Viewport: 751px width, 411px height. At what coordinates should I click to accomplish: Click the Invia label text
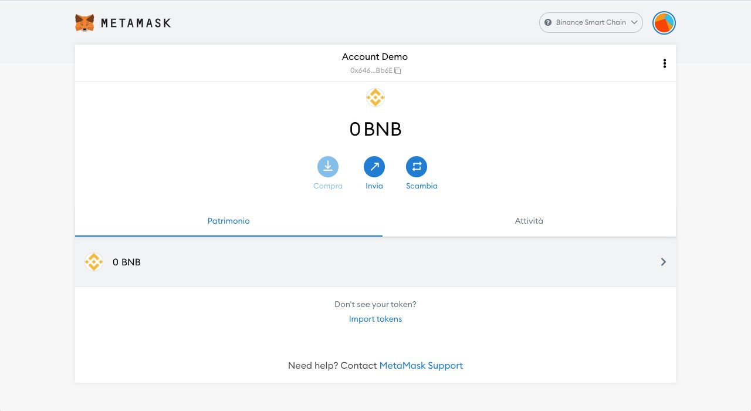click(x=374, y=186)
